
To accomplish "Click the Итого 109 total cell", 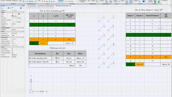I will [80, 65].
